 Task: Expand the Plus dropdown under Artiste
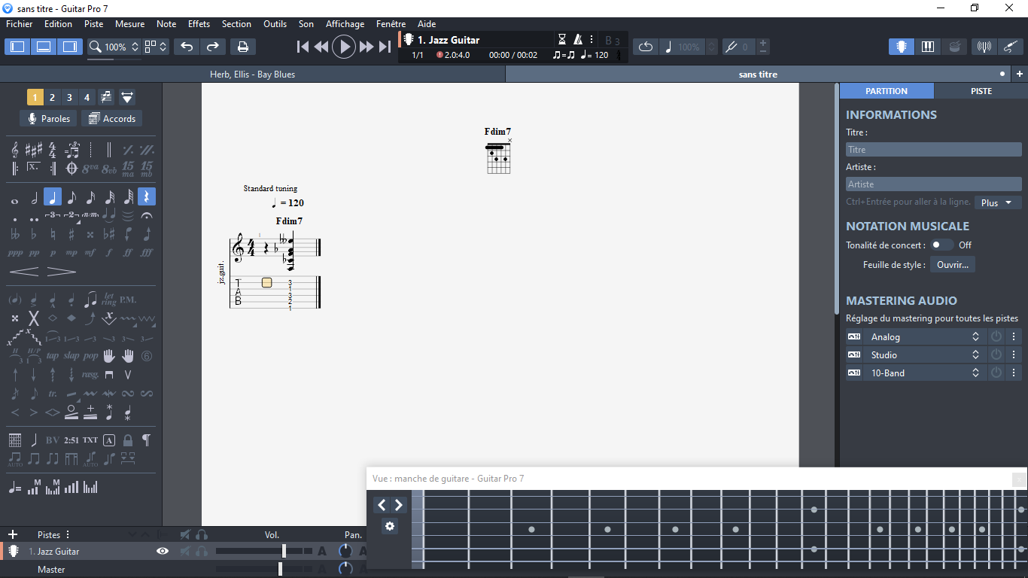click(x=998, y=202)
